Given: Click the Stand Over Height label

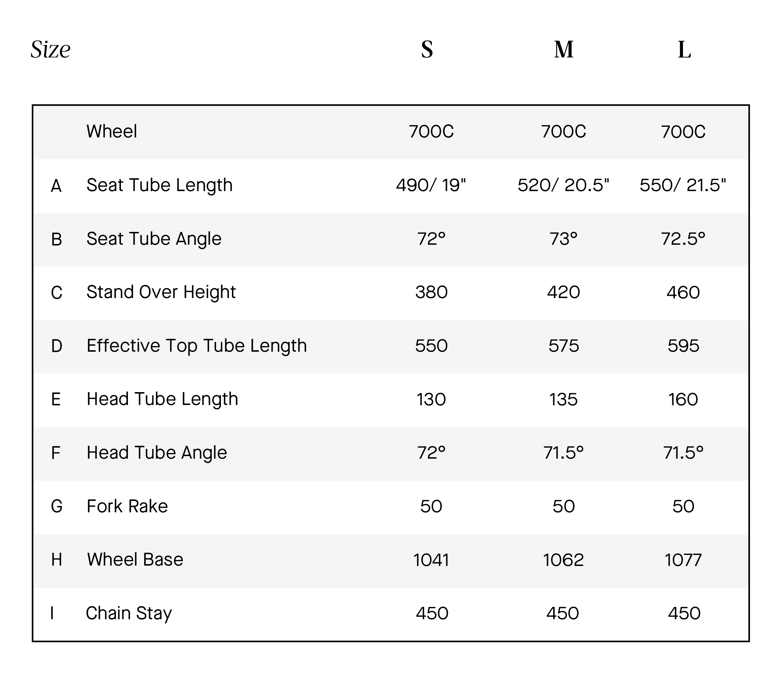Looking at the screenshot, I should pyautogui.click(x=161, y=292).
